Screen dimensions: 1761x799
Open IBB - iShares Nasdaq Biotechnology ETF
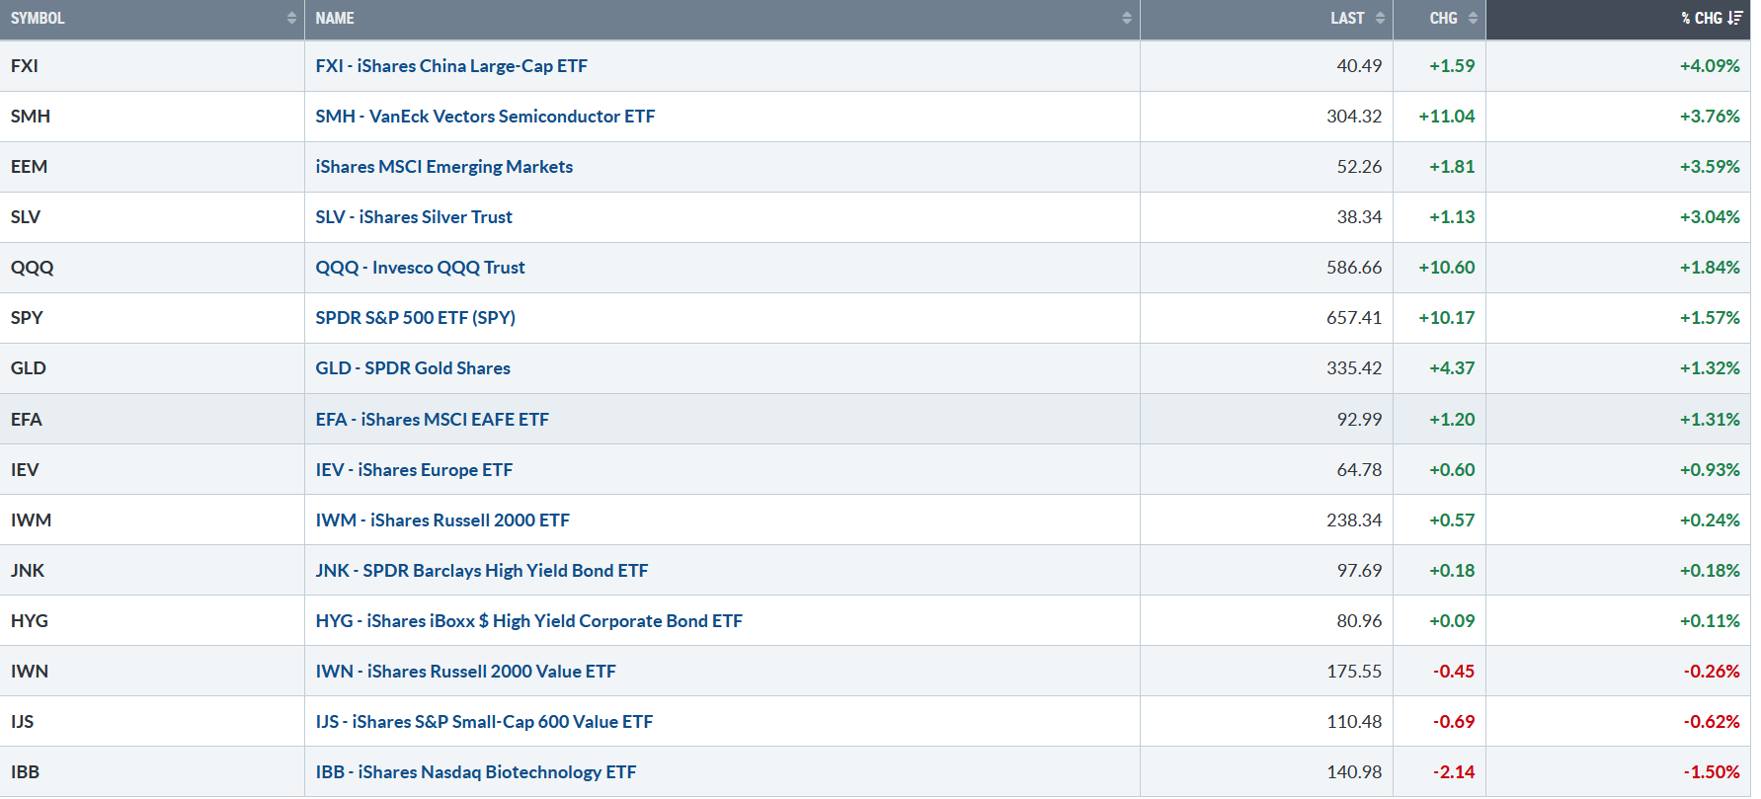pos(475,772)
